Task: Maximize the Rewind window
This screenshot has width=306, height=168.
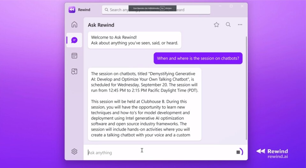Action: pos(231,6)
